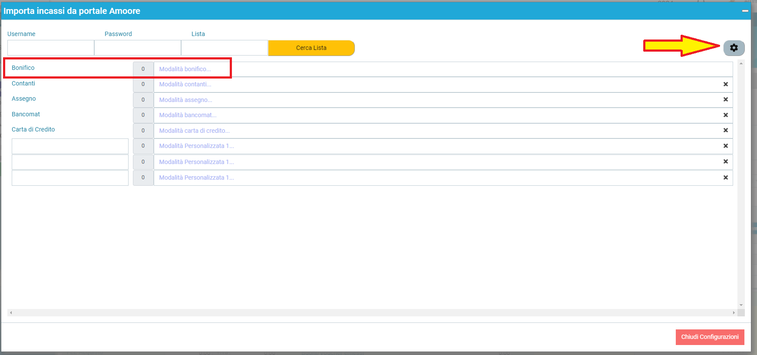The width and height of the screenshot is (757, 355).
Task: Click the 0 counter beside Assegno
Action: (x=143, y=100)
